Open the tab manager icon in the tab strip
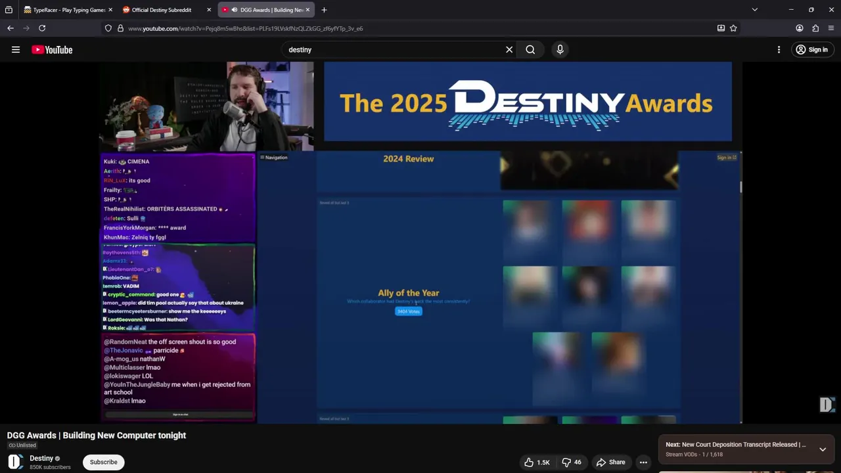Image resolution: width=841 pixels, height=473 pixels. click(x=9, y=10)
